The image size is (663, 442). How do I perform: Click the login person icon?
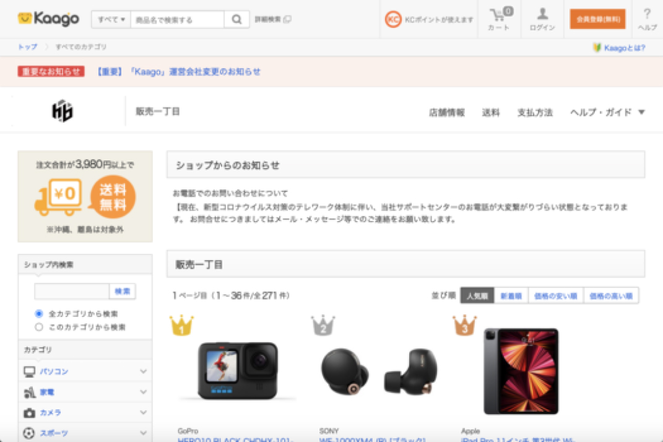[542, 14]
